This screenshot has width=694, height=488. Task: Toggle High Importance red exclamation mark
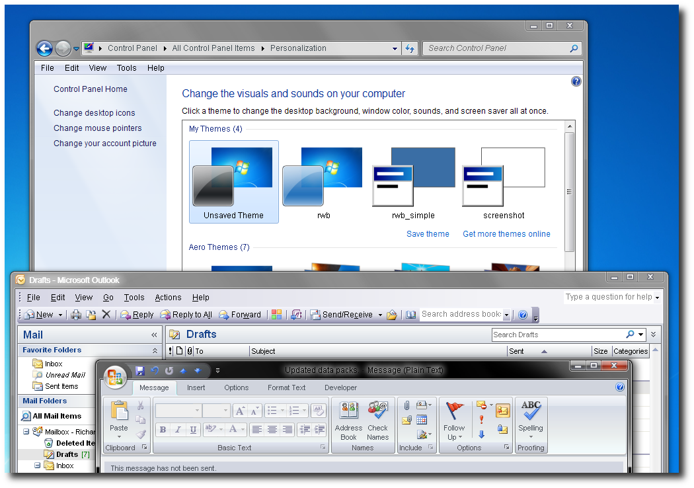pos(482,420)
